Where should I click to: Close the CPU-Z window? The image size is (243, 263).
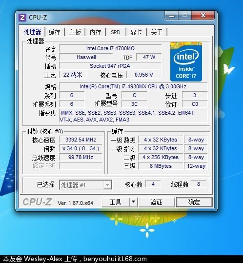tap(203, 16)
